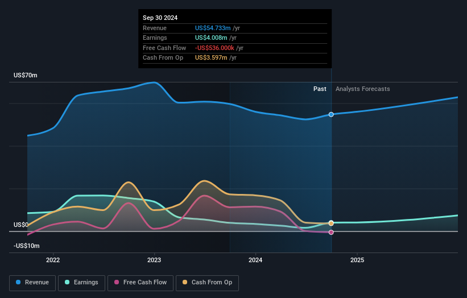Click the 2025 x-axis label
This screenshot has width=467, height=298.
(x=357, y=260)
